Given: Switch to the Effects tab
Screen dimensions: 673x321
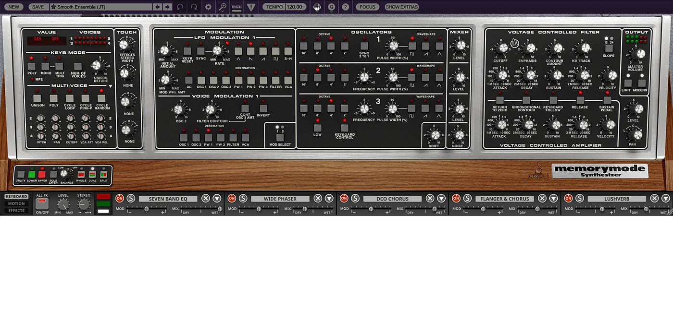Looking at the screenshot, I should [x=16, y=211].
